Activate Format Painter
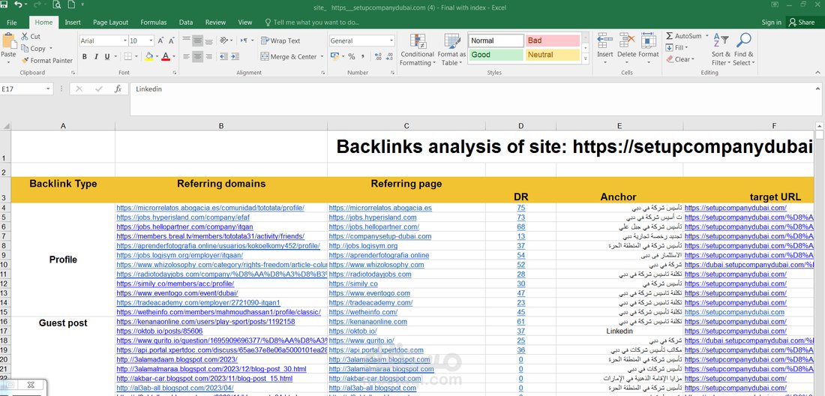Screen dimensions: 825x396 click(47, 61)
